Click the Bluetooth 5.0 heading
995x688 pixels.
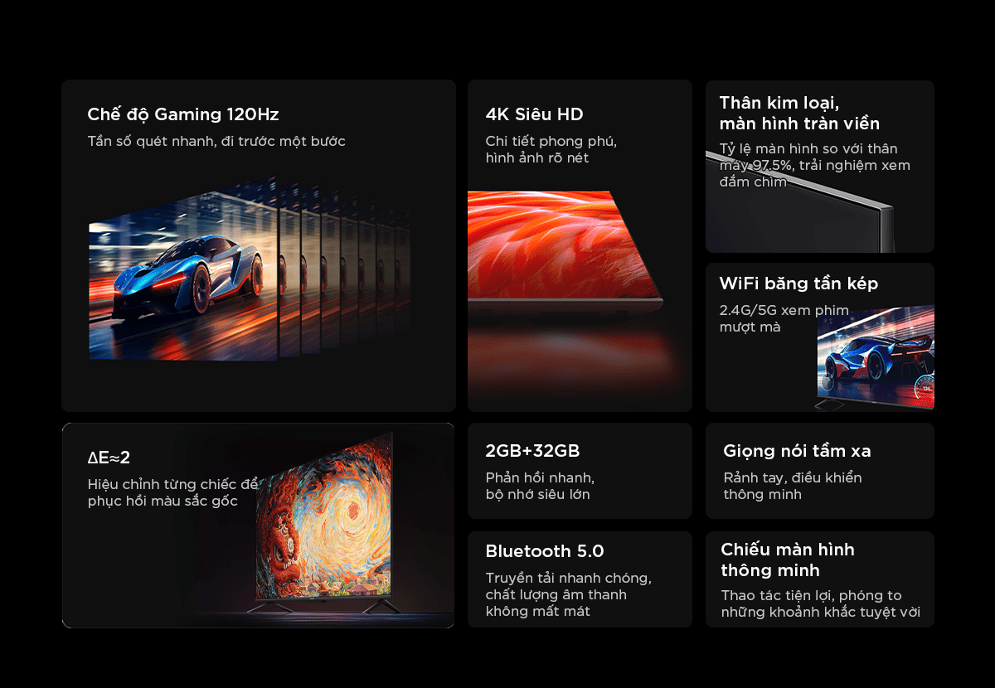coord(544,551)
